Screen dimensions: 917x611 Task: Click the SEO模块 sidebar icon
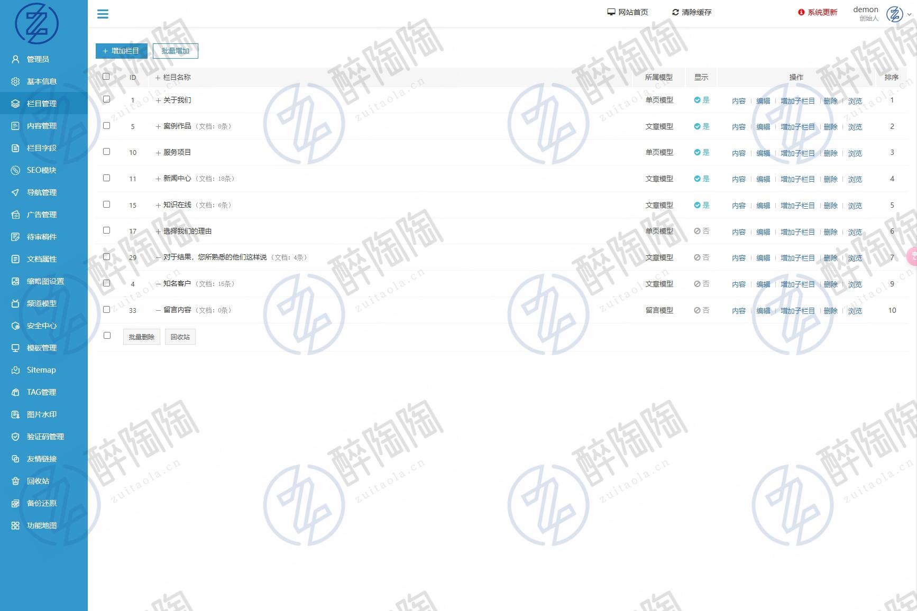(15, 170)
